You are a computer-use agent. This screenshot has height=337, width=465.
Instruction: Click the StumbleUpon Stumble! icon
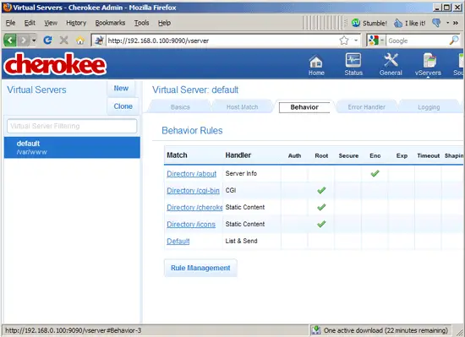click(356, 23)
